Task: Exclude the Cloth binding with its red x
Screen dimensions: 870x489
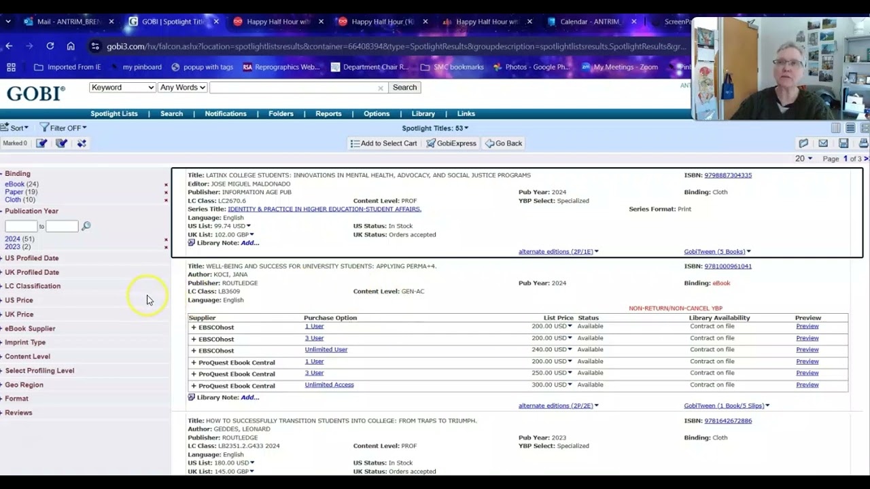Action: [166, 200]
